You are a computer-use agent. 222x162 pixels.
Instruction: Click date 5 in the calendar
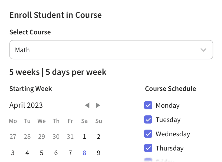tap(42, 153)
